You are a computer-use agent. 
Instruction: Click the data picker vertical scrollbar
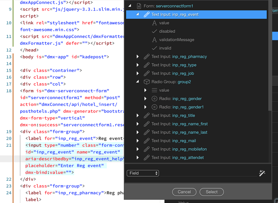click(270, 55)
